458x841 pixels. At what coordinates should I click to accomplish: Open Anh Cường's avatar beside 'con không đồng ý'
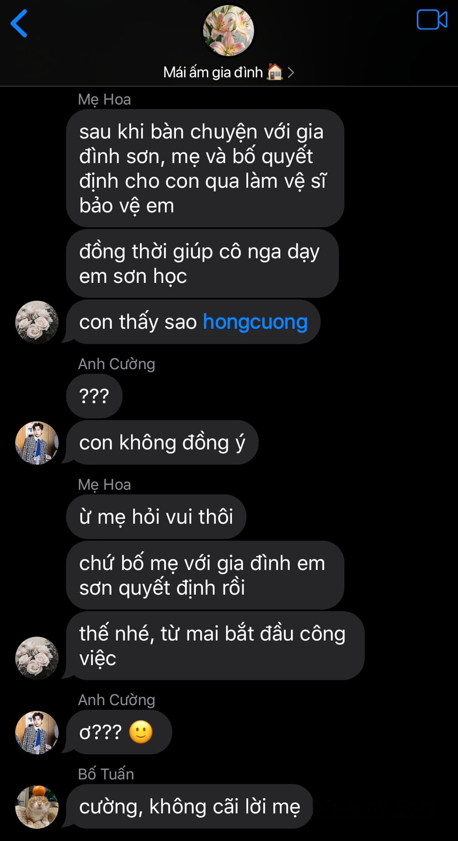(37, 443)
